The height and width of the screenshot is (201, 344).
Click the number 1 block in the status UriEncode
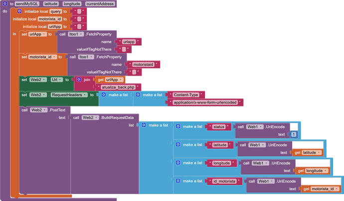click(x=294, y=134)
